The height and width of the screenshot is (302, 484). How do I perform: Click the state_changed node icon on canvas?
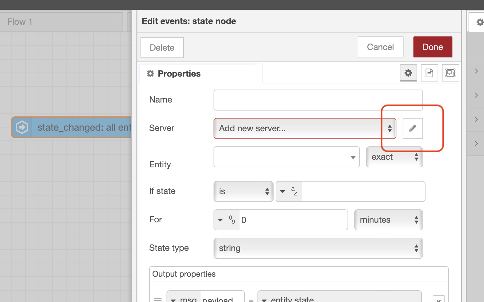22,127
